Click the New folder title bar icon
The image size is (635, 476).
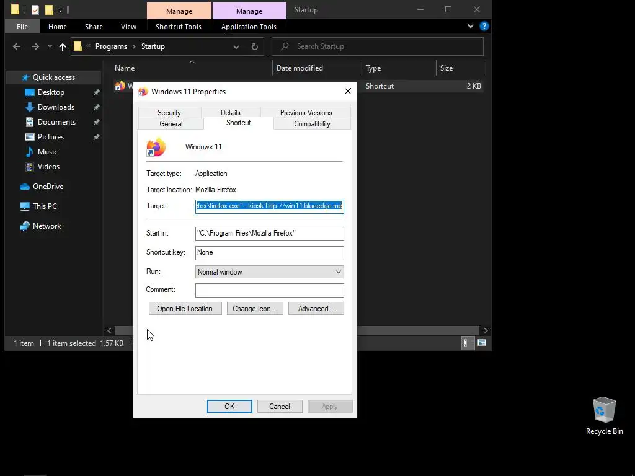(49, 10)
